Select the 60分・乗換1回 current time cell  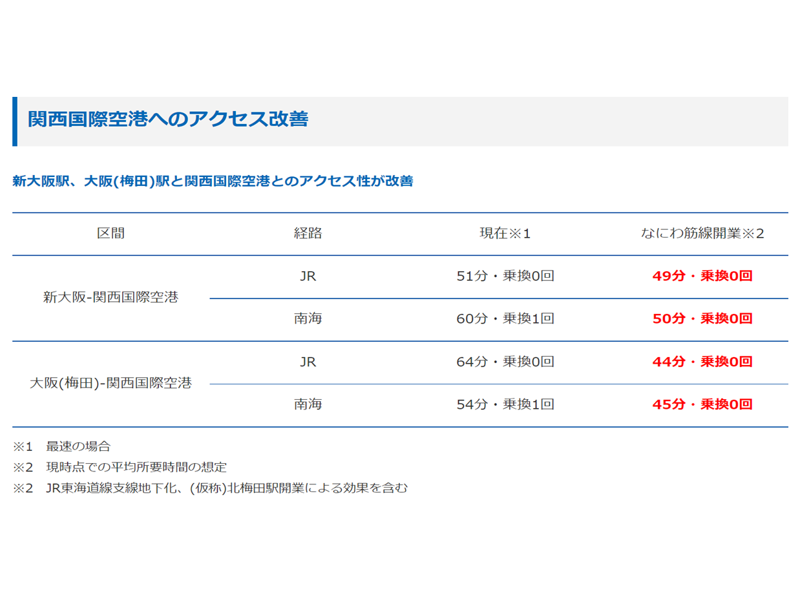(505, 319)
